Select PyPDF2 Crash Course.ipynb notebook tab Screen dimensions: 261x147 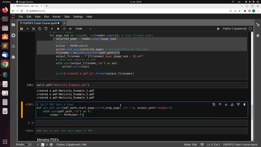[x=40, y=23]
